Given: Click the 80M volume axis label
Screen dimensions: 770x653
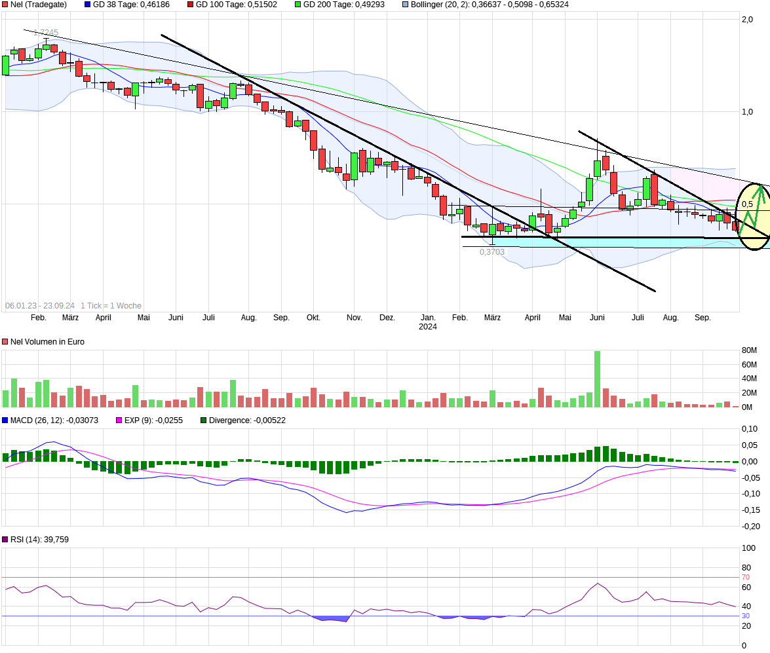Looking at the screenshot, I should (750, 350).
